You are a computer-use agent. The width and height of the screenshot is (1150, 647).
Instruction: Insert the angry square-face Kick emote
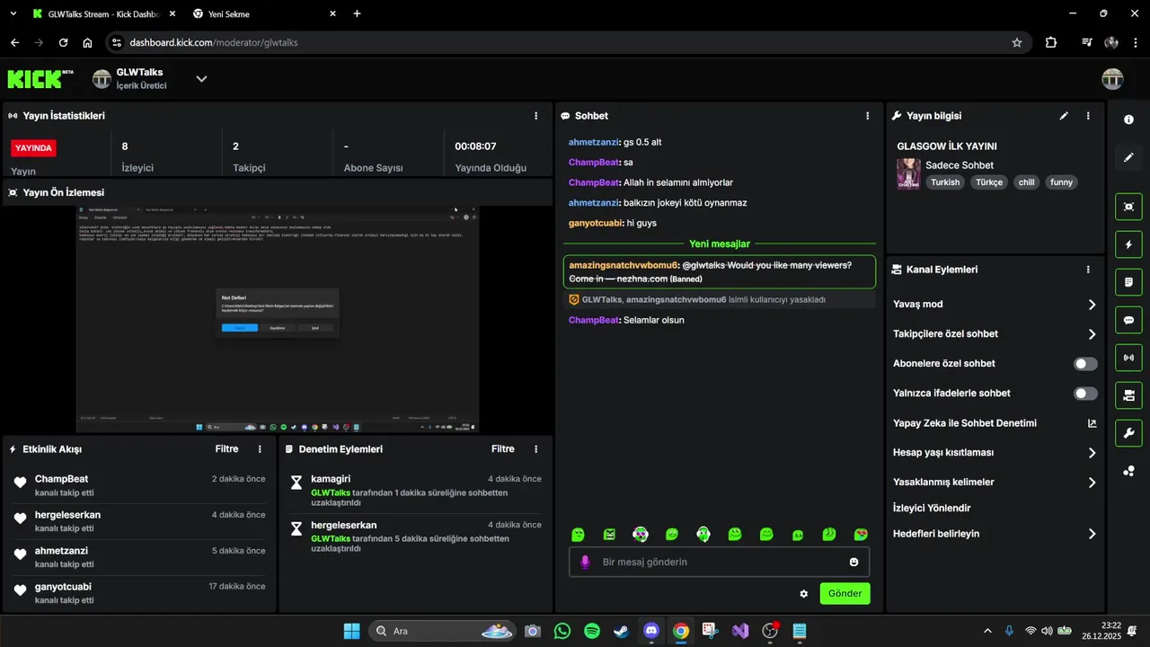(x=609, y=534)
